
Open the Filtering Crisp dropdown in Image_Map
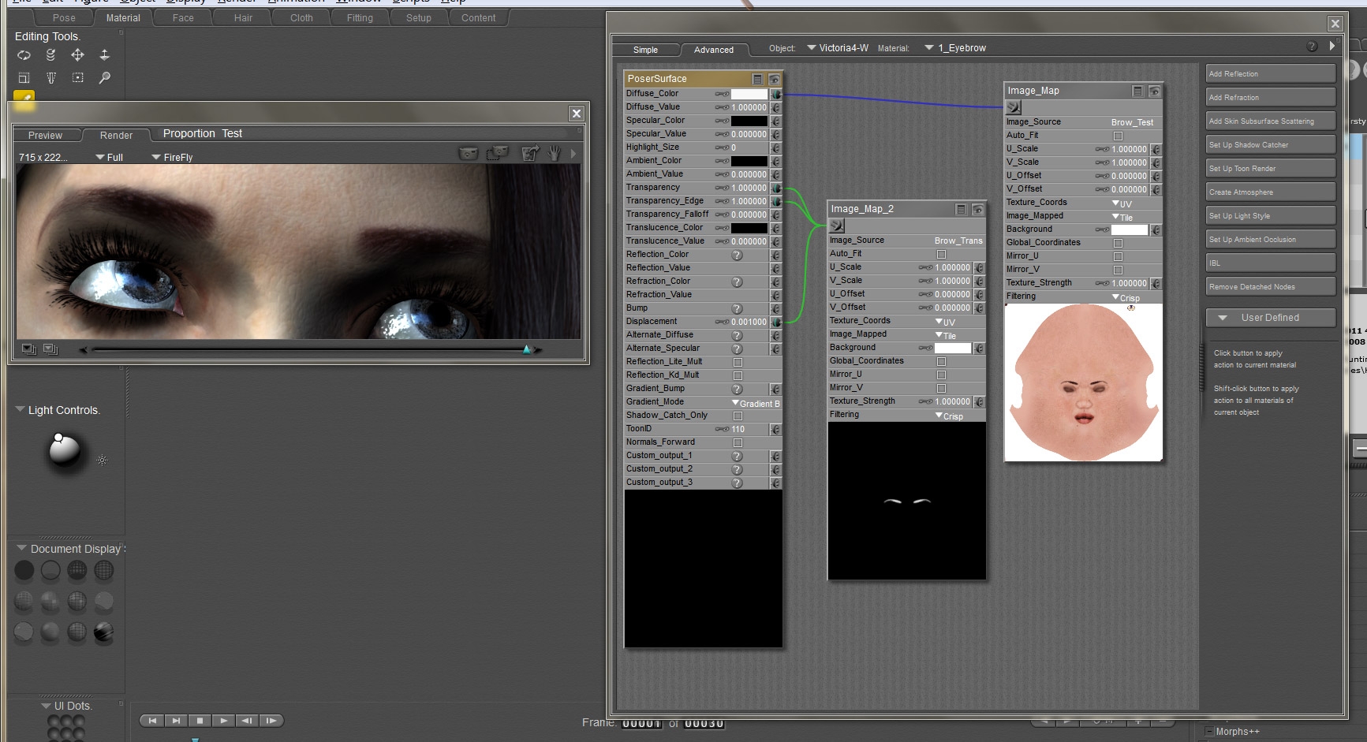(1126, 297)
